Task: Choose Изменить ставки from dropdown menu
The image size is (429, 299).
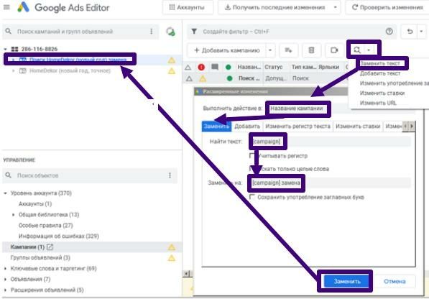Action: click(x=382, y=93)
